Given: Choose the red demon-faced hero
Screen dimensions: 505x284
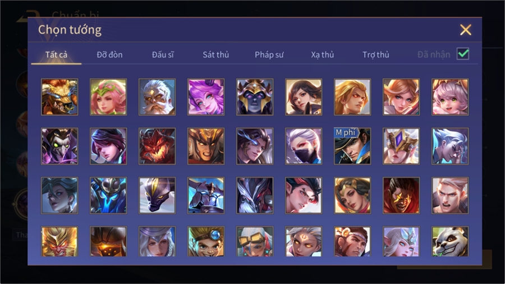Looking at the screenshot, I should (x=157, y=146).
